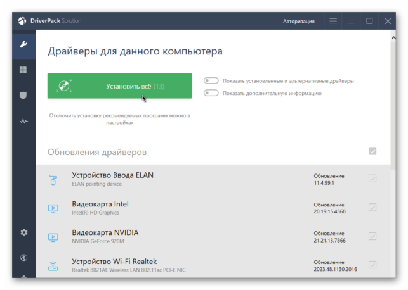Click the green Установить всё button
Screen dimensions: 408x290
click(x=120, y=86)
